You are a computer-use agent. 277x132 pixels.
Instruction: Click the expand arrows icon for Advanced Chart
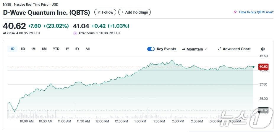point(220,49)
